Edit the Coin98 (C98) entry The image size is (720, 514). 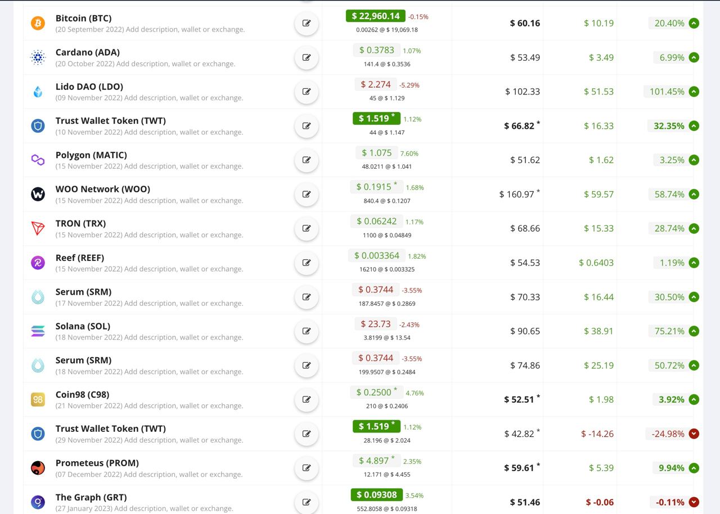307,399
